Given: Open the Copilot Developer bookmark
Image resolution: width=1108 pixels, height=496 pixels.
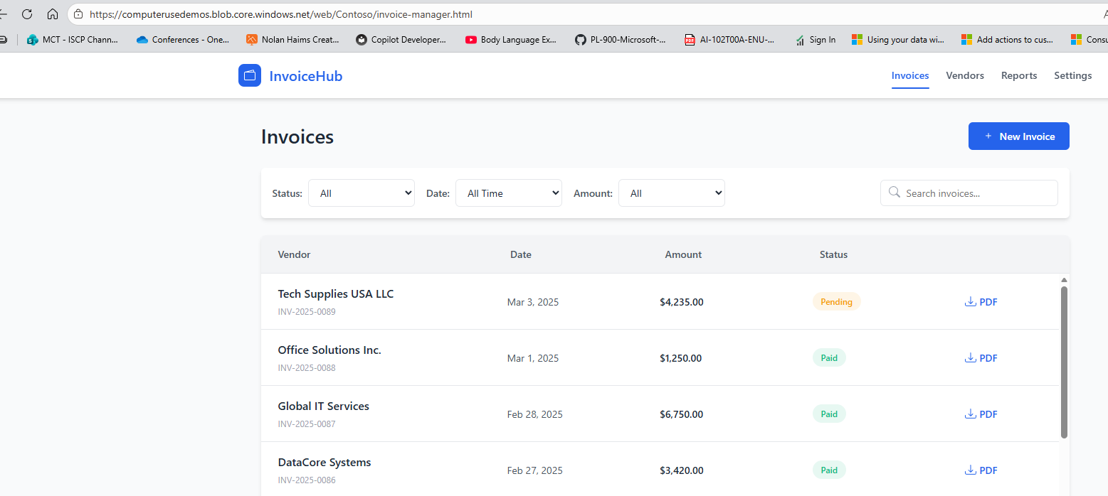Looking at the screenshot, I should click(401, 40).
